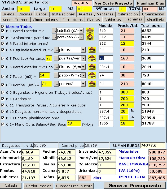Open the Cubiertas tab
The image size is (167, 189).
point(112,20)
